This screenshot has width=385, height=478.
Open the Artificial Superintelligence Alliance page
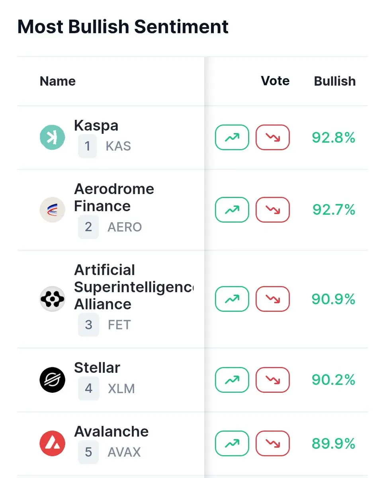pos(134,287)
